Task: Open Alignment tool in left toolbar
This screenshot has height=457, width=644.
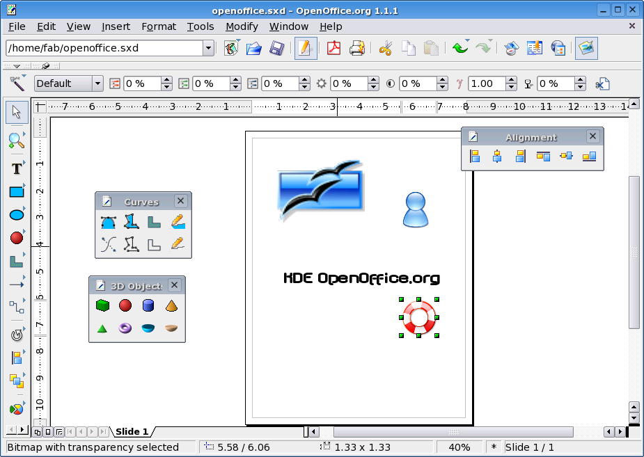Action: pos(17,358)
